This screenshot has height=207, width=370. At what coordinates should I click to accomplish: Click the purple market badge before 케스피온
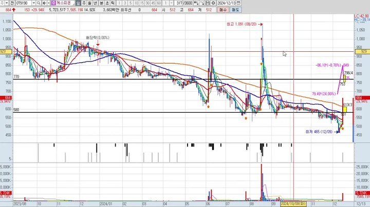[x=53, y=3]
